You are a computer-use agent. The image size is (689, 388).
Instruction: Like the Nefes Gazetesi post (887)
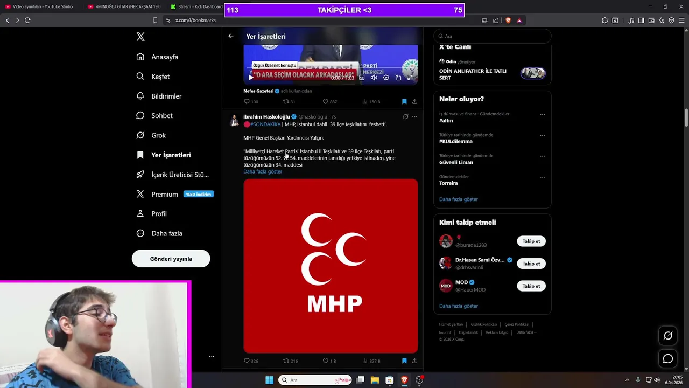coord(329,101)
